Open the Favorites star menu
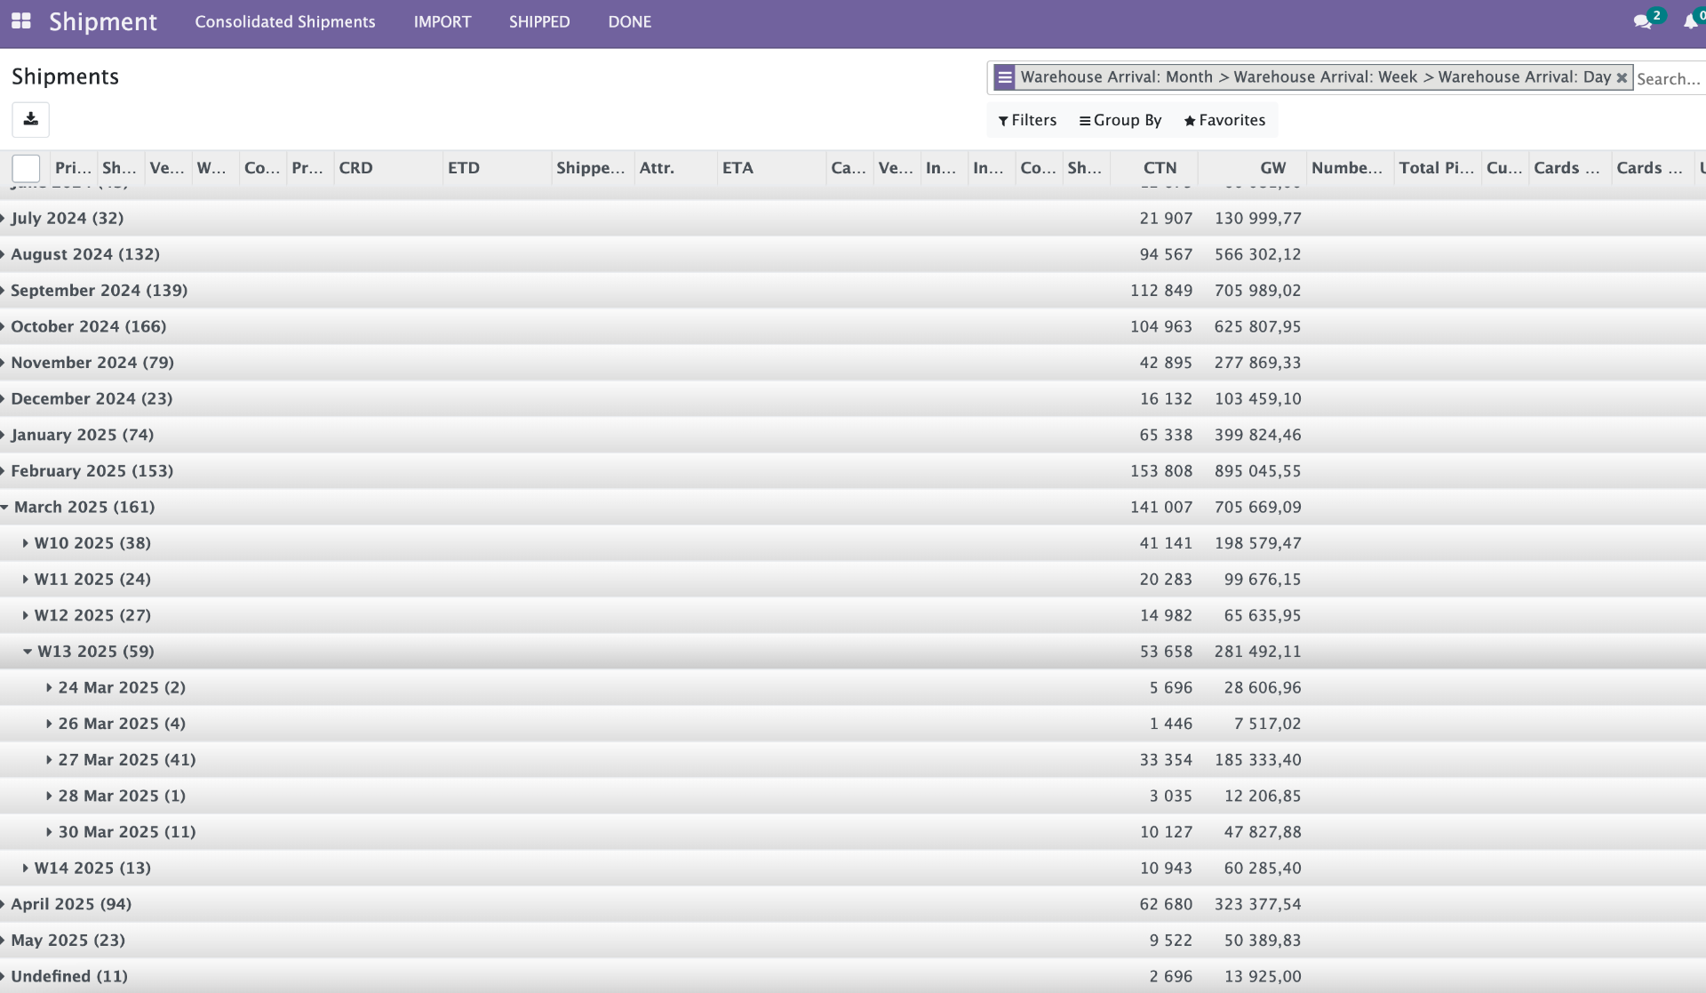The width and height of the screenshot is (1706, 993). point(1224,120)
